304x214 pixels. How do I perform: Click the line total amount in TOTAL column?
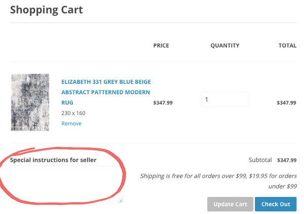click(286, 102)
